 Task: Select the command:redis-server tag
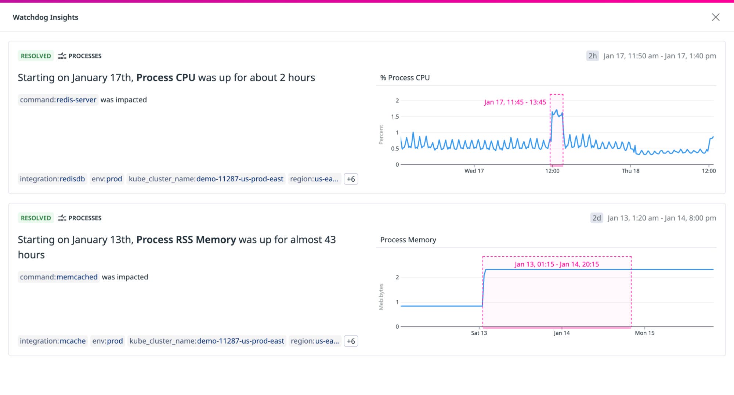click(58, 99)
